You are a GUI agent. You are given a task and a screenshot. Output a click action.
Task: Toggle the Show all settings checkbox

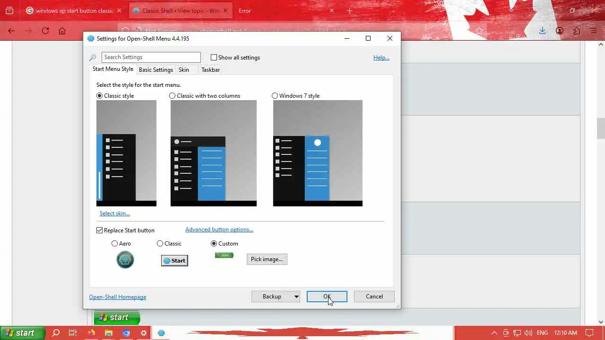coord(214,58)
